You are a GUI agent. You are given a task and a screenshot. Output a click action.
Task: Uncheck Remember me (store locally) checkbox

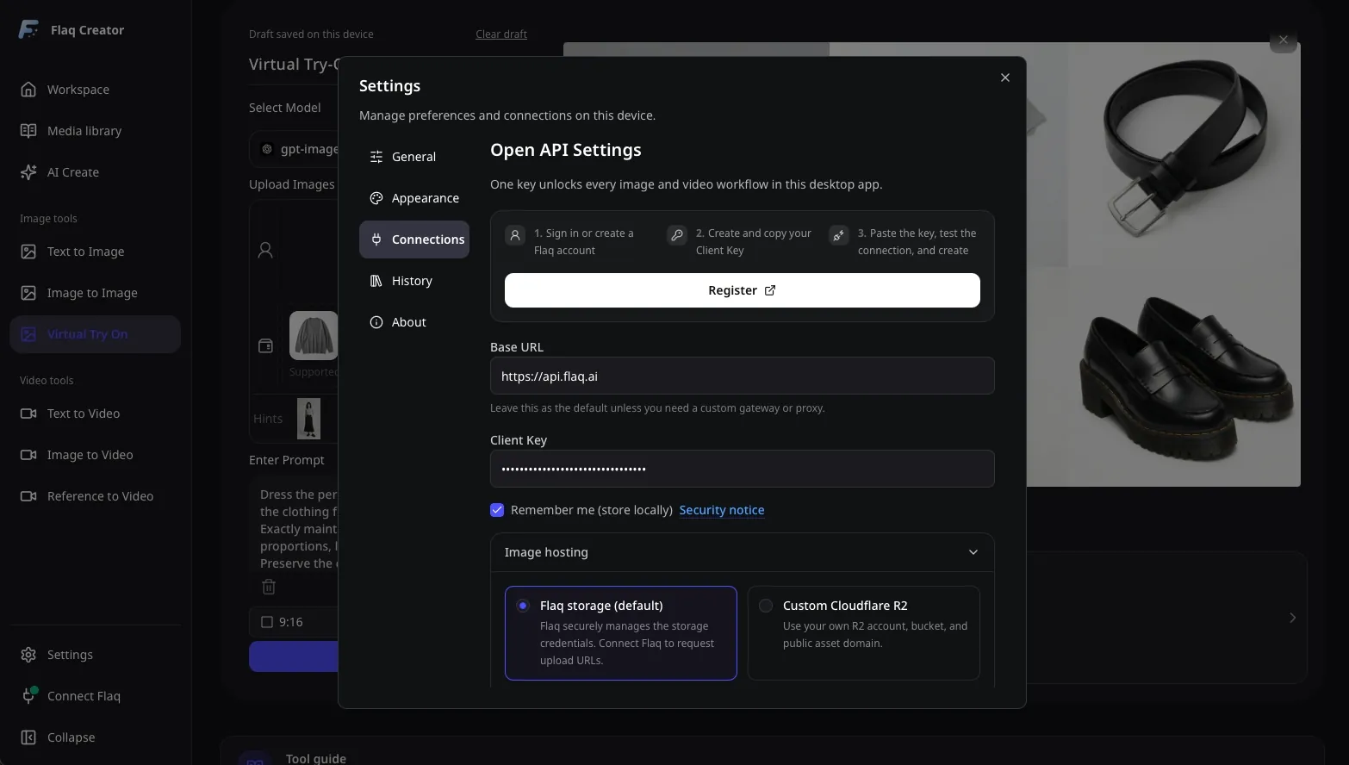(497, 510)
